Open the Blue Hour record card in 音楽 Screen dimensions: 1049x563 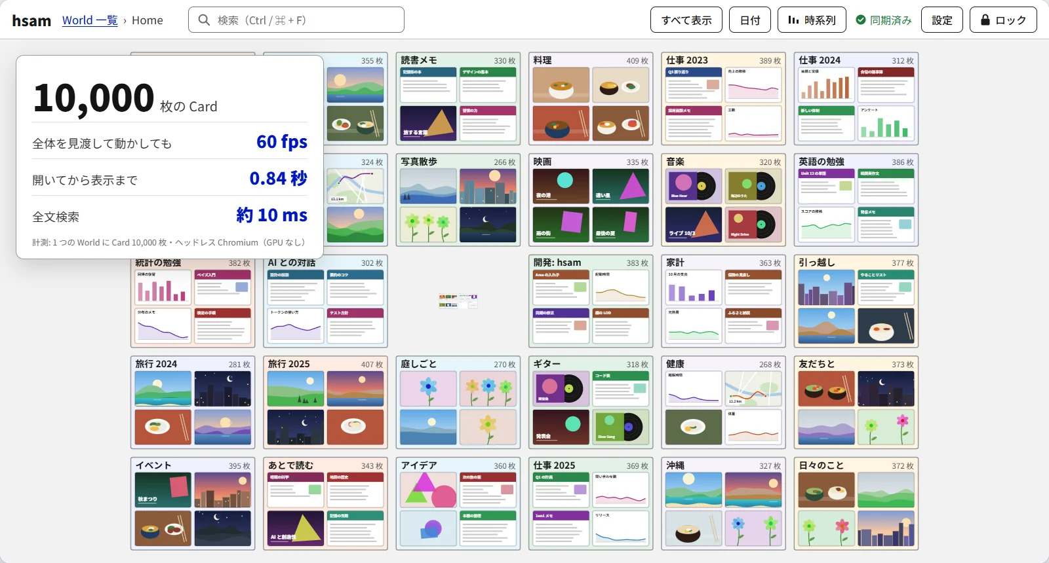point(694,186)
